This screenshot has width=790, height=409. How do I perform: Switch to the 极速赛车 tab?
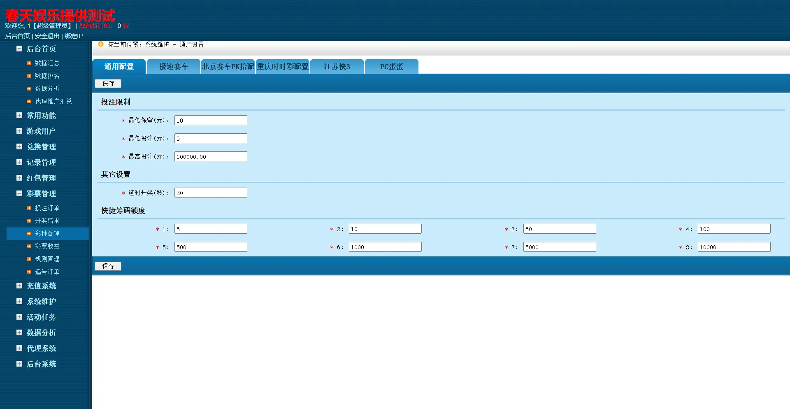(174, 67)
